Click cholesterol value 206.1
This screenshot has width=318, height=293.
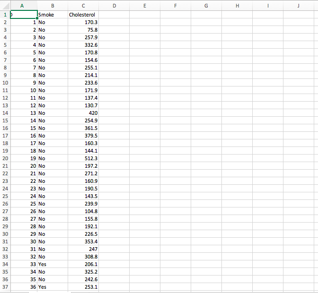click(x=83, y=264)
